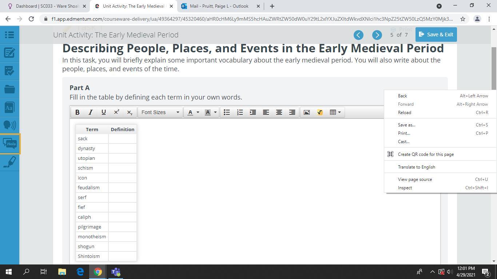
Task: Insert an image into the editor
Action: point(307,112)
